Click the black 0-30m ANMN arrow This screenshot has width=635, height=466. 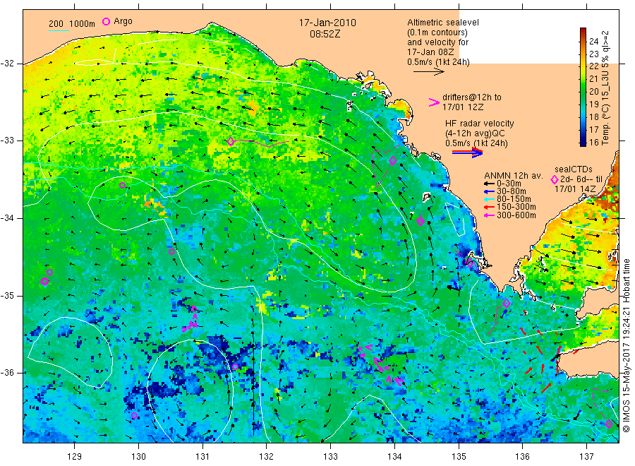coord(490,184)
